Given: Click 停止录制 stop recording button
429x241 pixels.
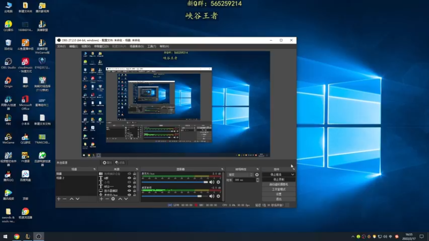Looking at the screenshot, I should click(279, 179).
